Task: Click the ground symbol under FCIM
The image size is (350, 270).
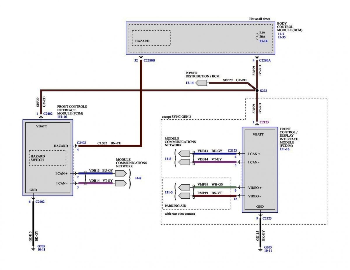Action: (x=33, y=249)
